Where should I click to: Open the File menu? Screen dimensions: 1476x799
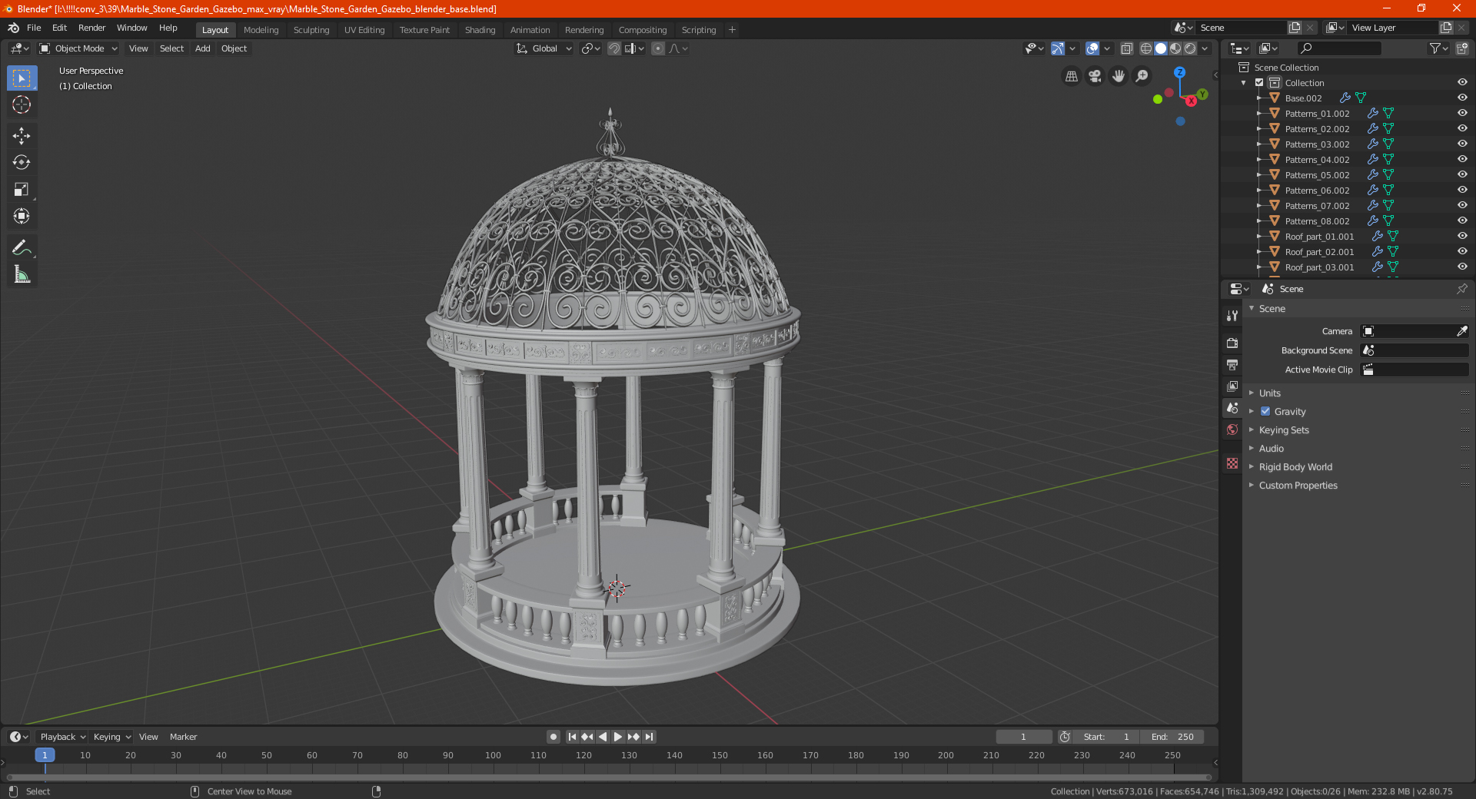[x=34, y=28]
